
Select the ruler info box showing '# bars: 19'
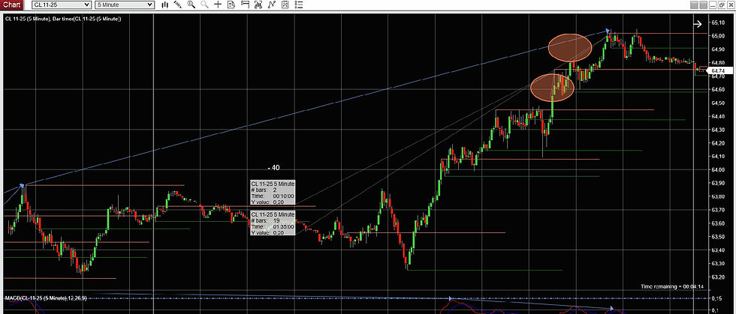pos(273,223)
